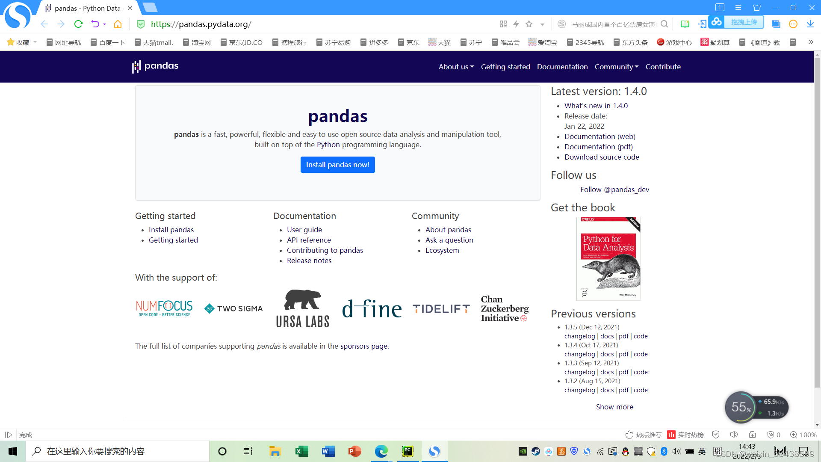Open the mobile phone sync login icon
Image resolution: width=821 pixels, height=462 pixels.
[702, 24]
